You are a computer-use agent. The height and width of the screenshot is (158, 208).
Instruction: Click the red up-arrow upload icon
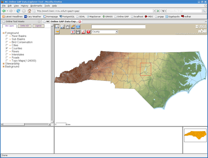click(x=73, y=32)
